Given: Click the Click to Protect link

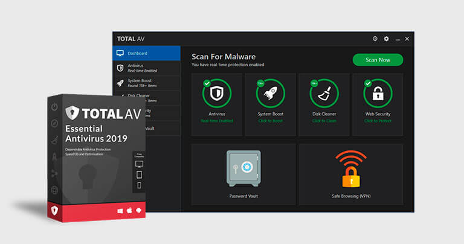Looking at the screenshot, I should 378,121.
